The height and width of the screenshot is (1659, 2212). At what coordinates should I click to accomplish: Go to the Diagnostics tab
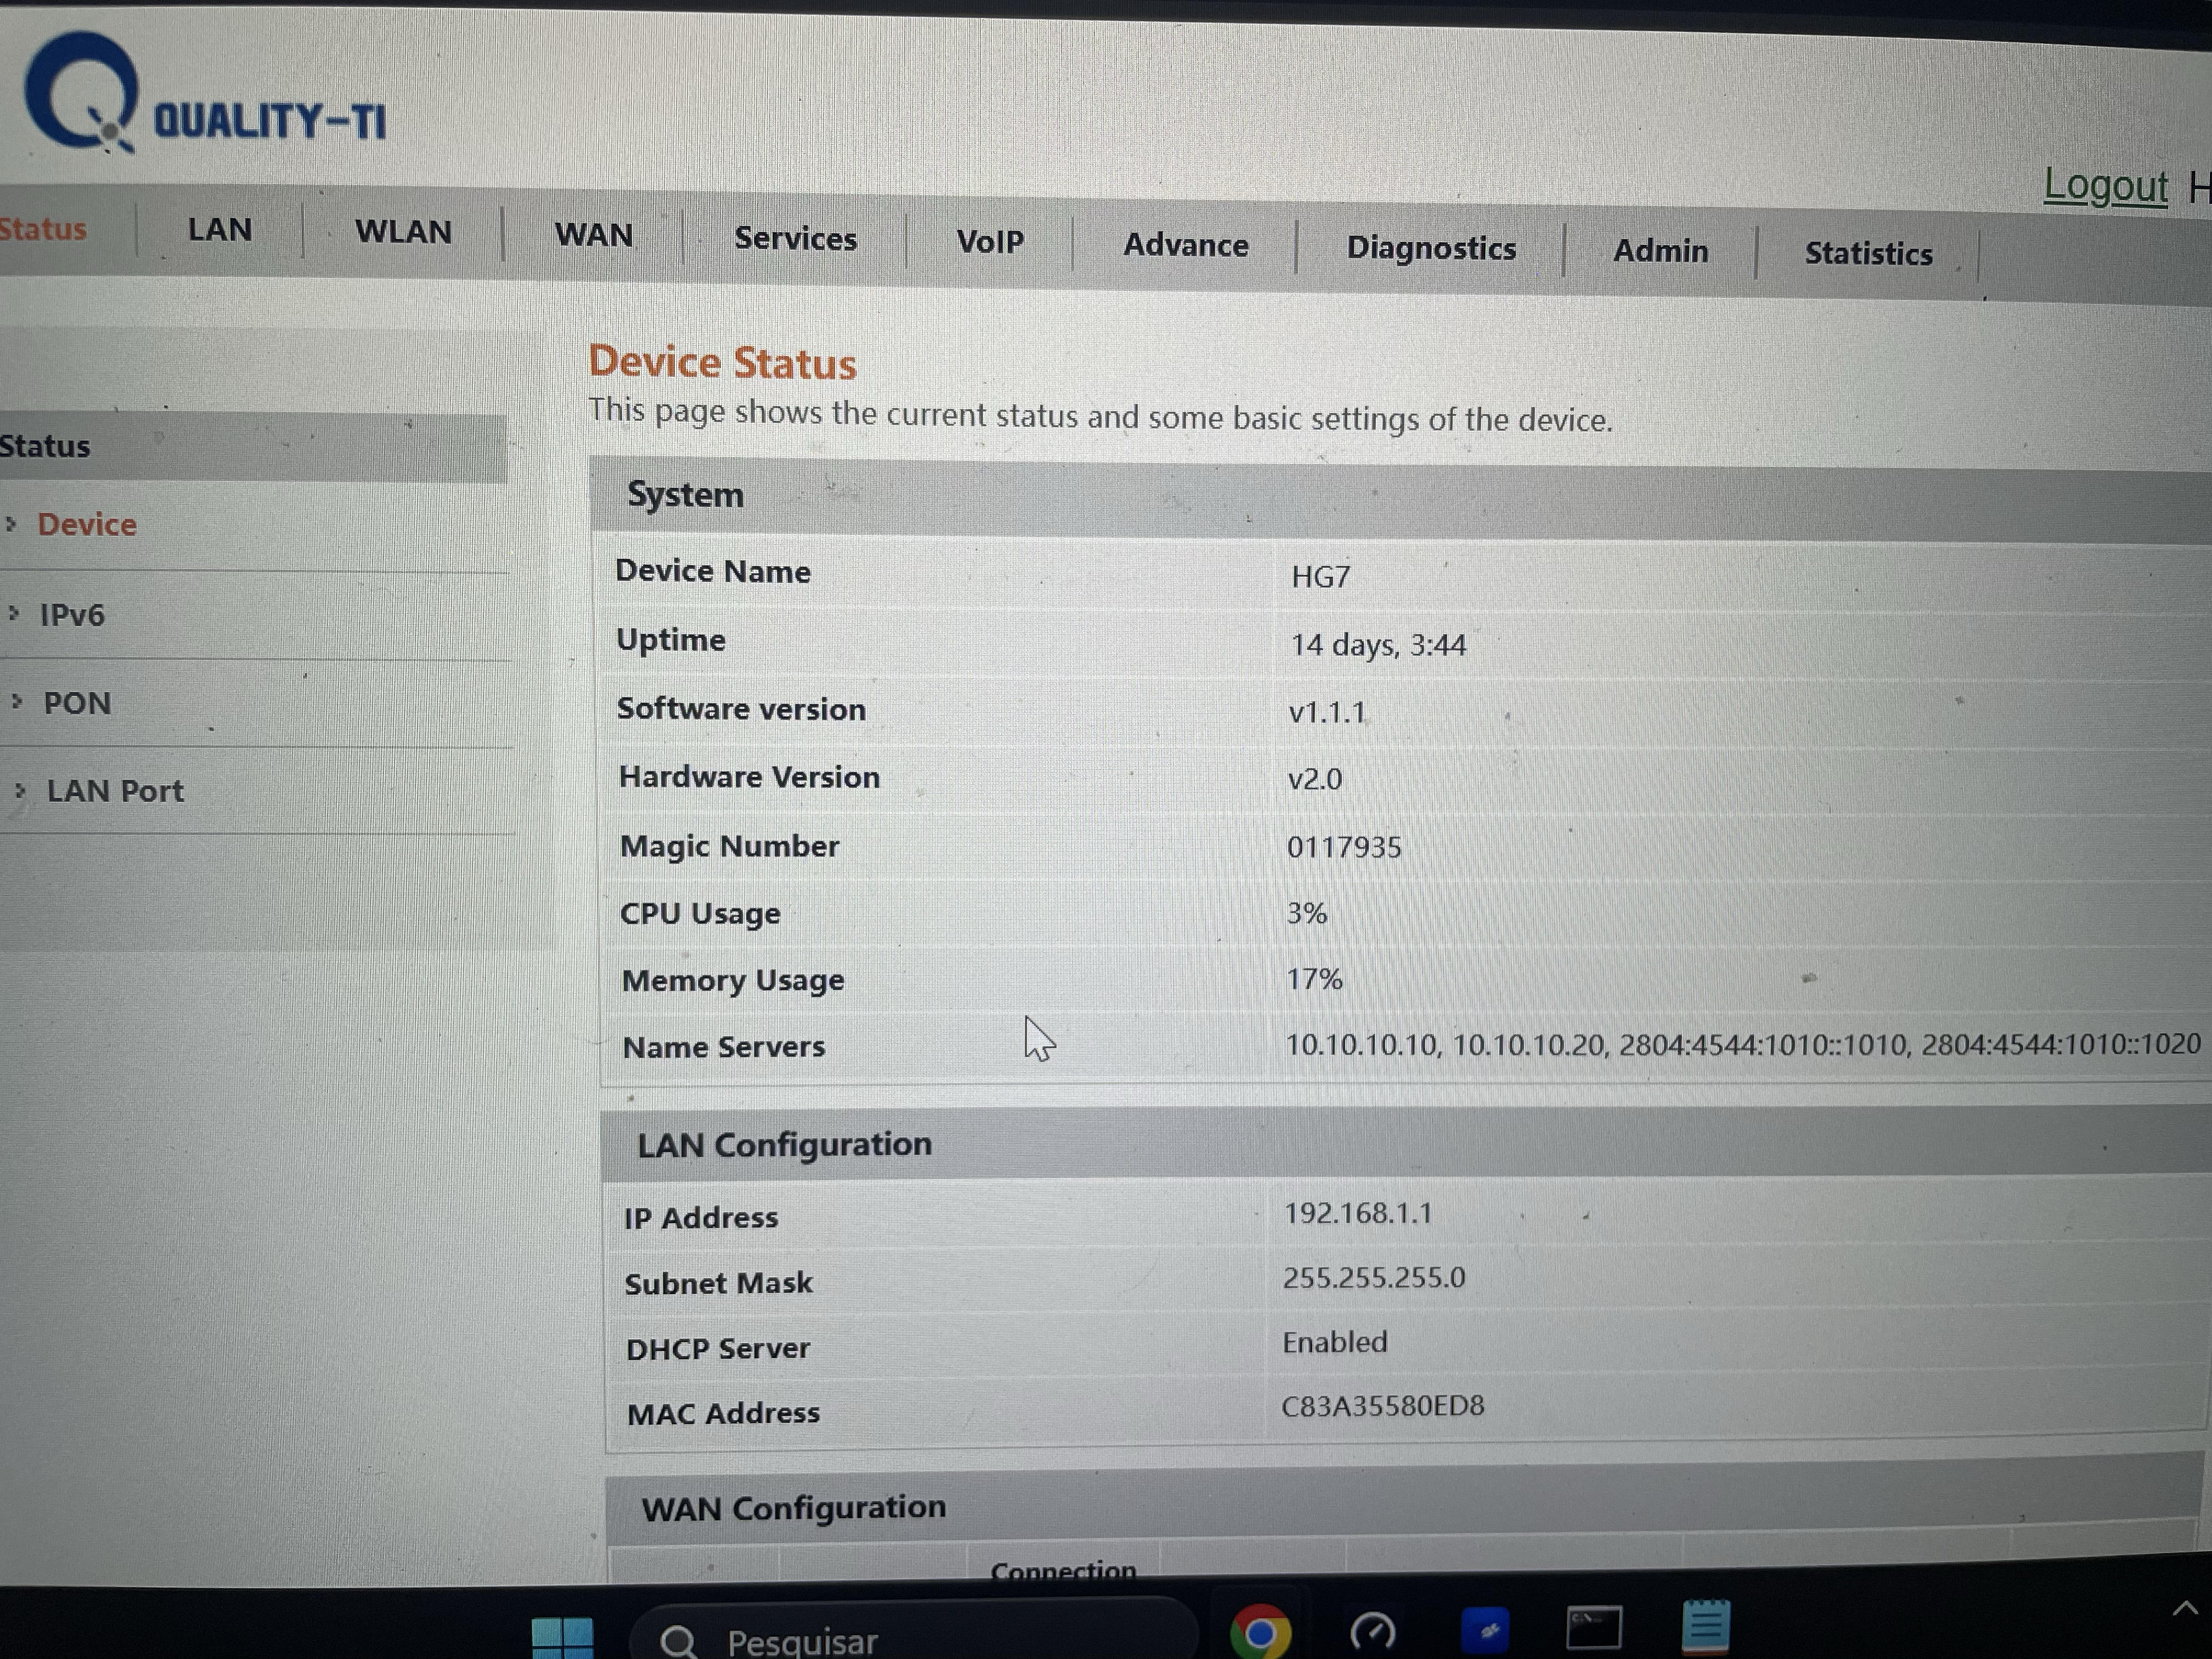coord(1430,248)
